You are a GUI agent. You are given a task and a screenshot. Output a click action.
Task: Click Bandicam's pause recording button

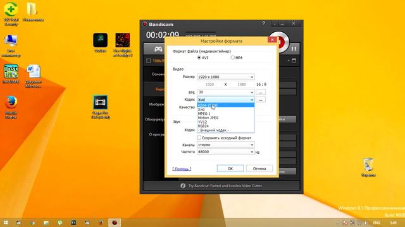point(294,49)
